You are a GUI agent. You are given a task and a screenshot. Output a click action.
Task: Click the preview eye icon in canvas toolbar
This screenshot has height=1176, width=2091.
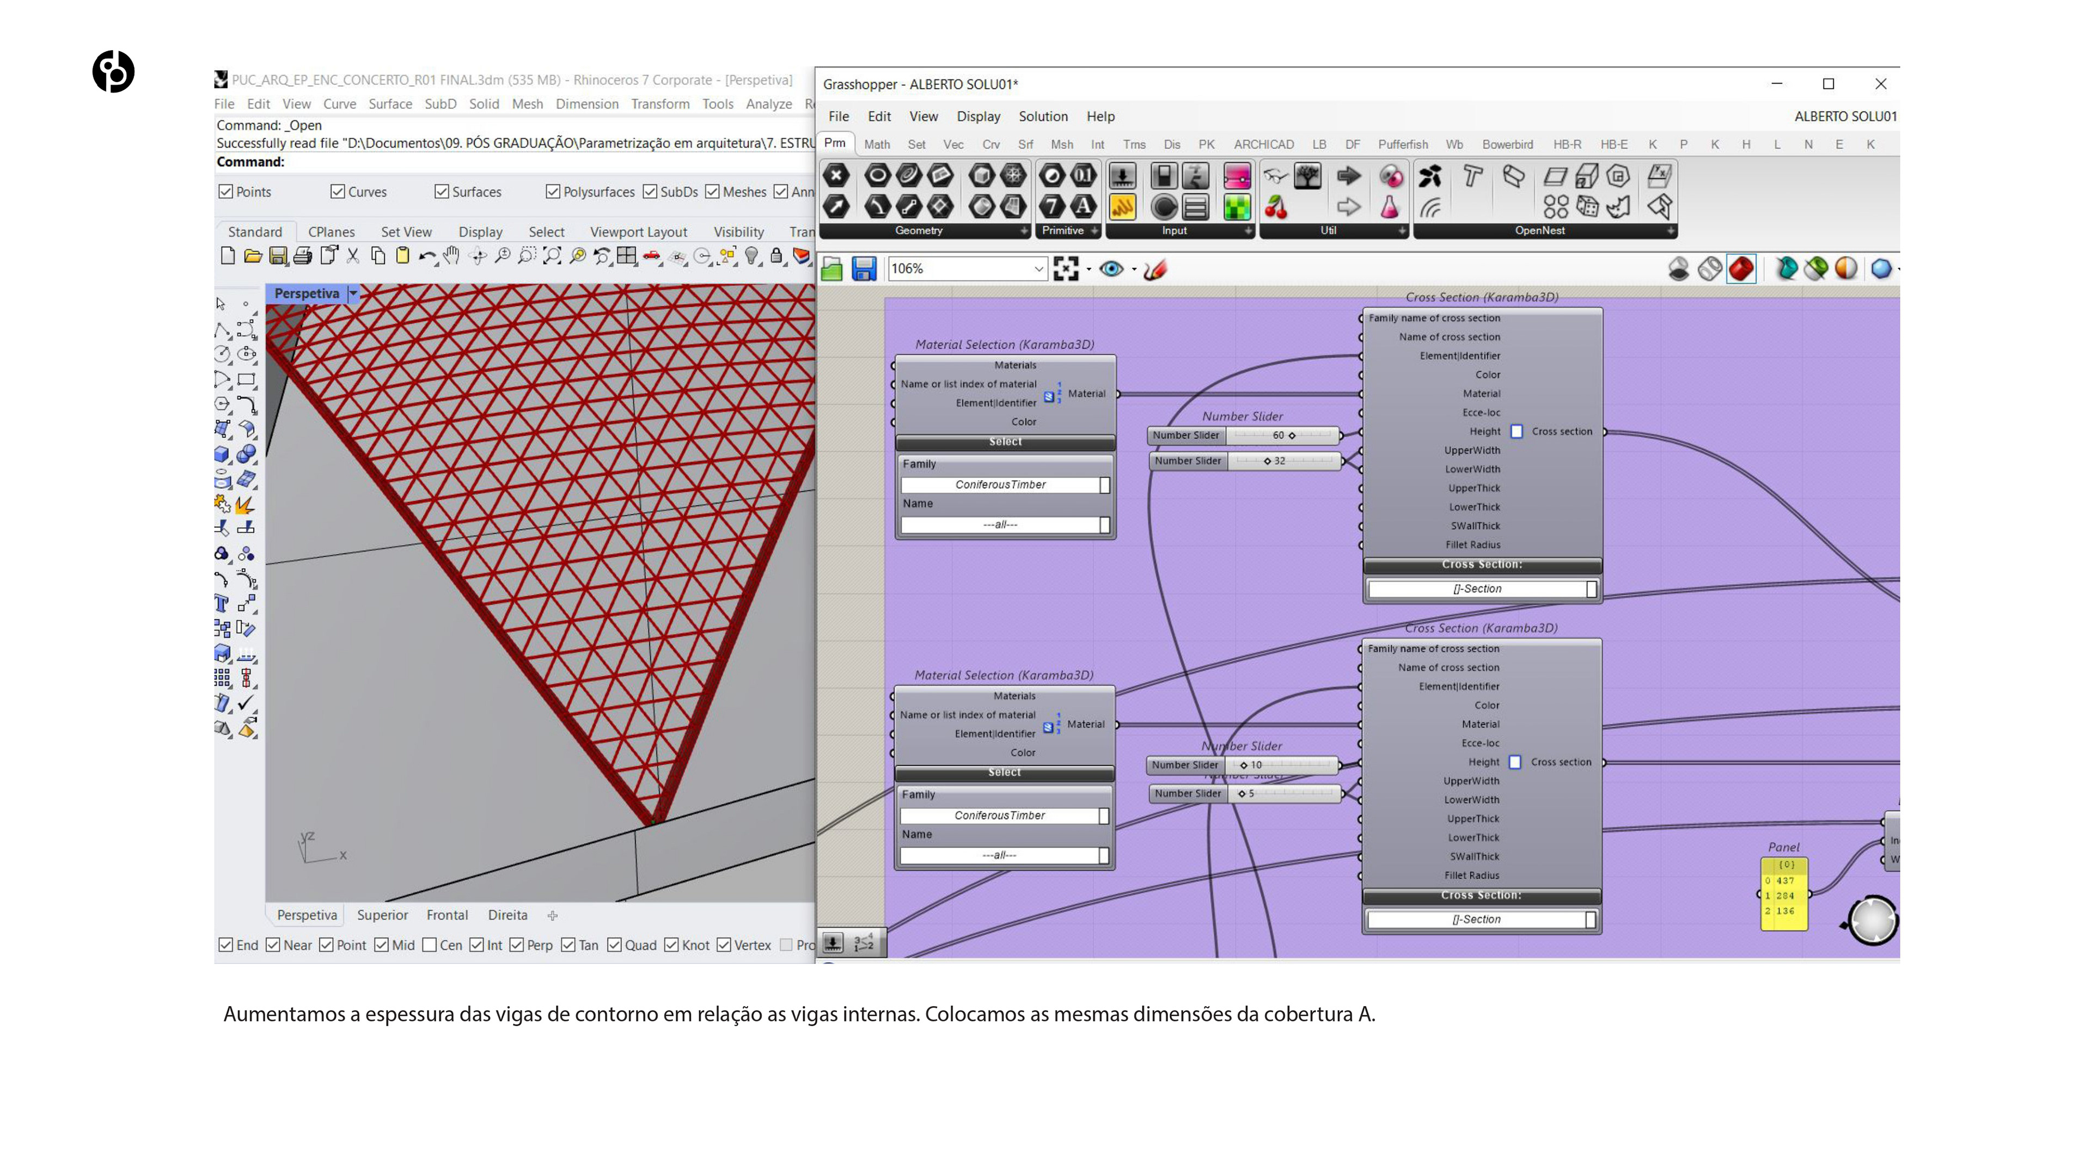point(1111,268)
